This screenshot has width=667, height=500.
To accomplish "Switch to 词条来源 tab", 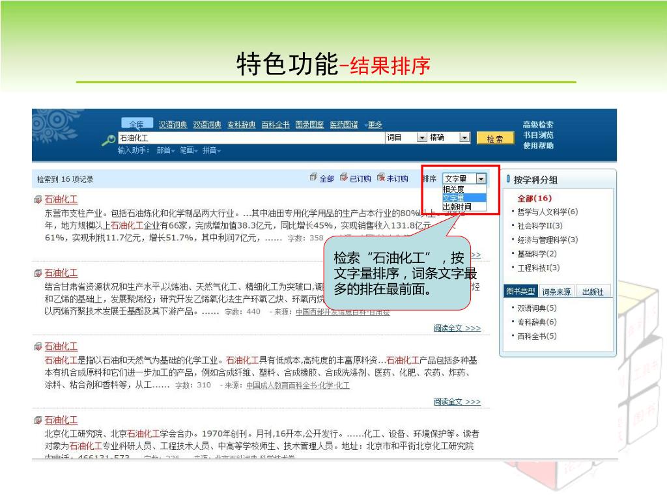I will pyautogui.click(x=556, y=292).
